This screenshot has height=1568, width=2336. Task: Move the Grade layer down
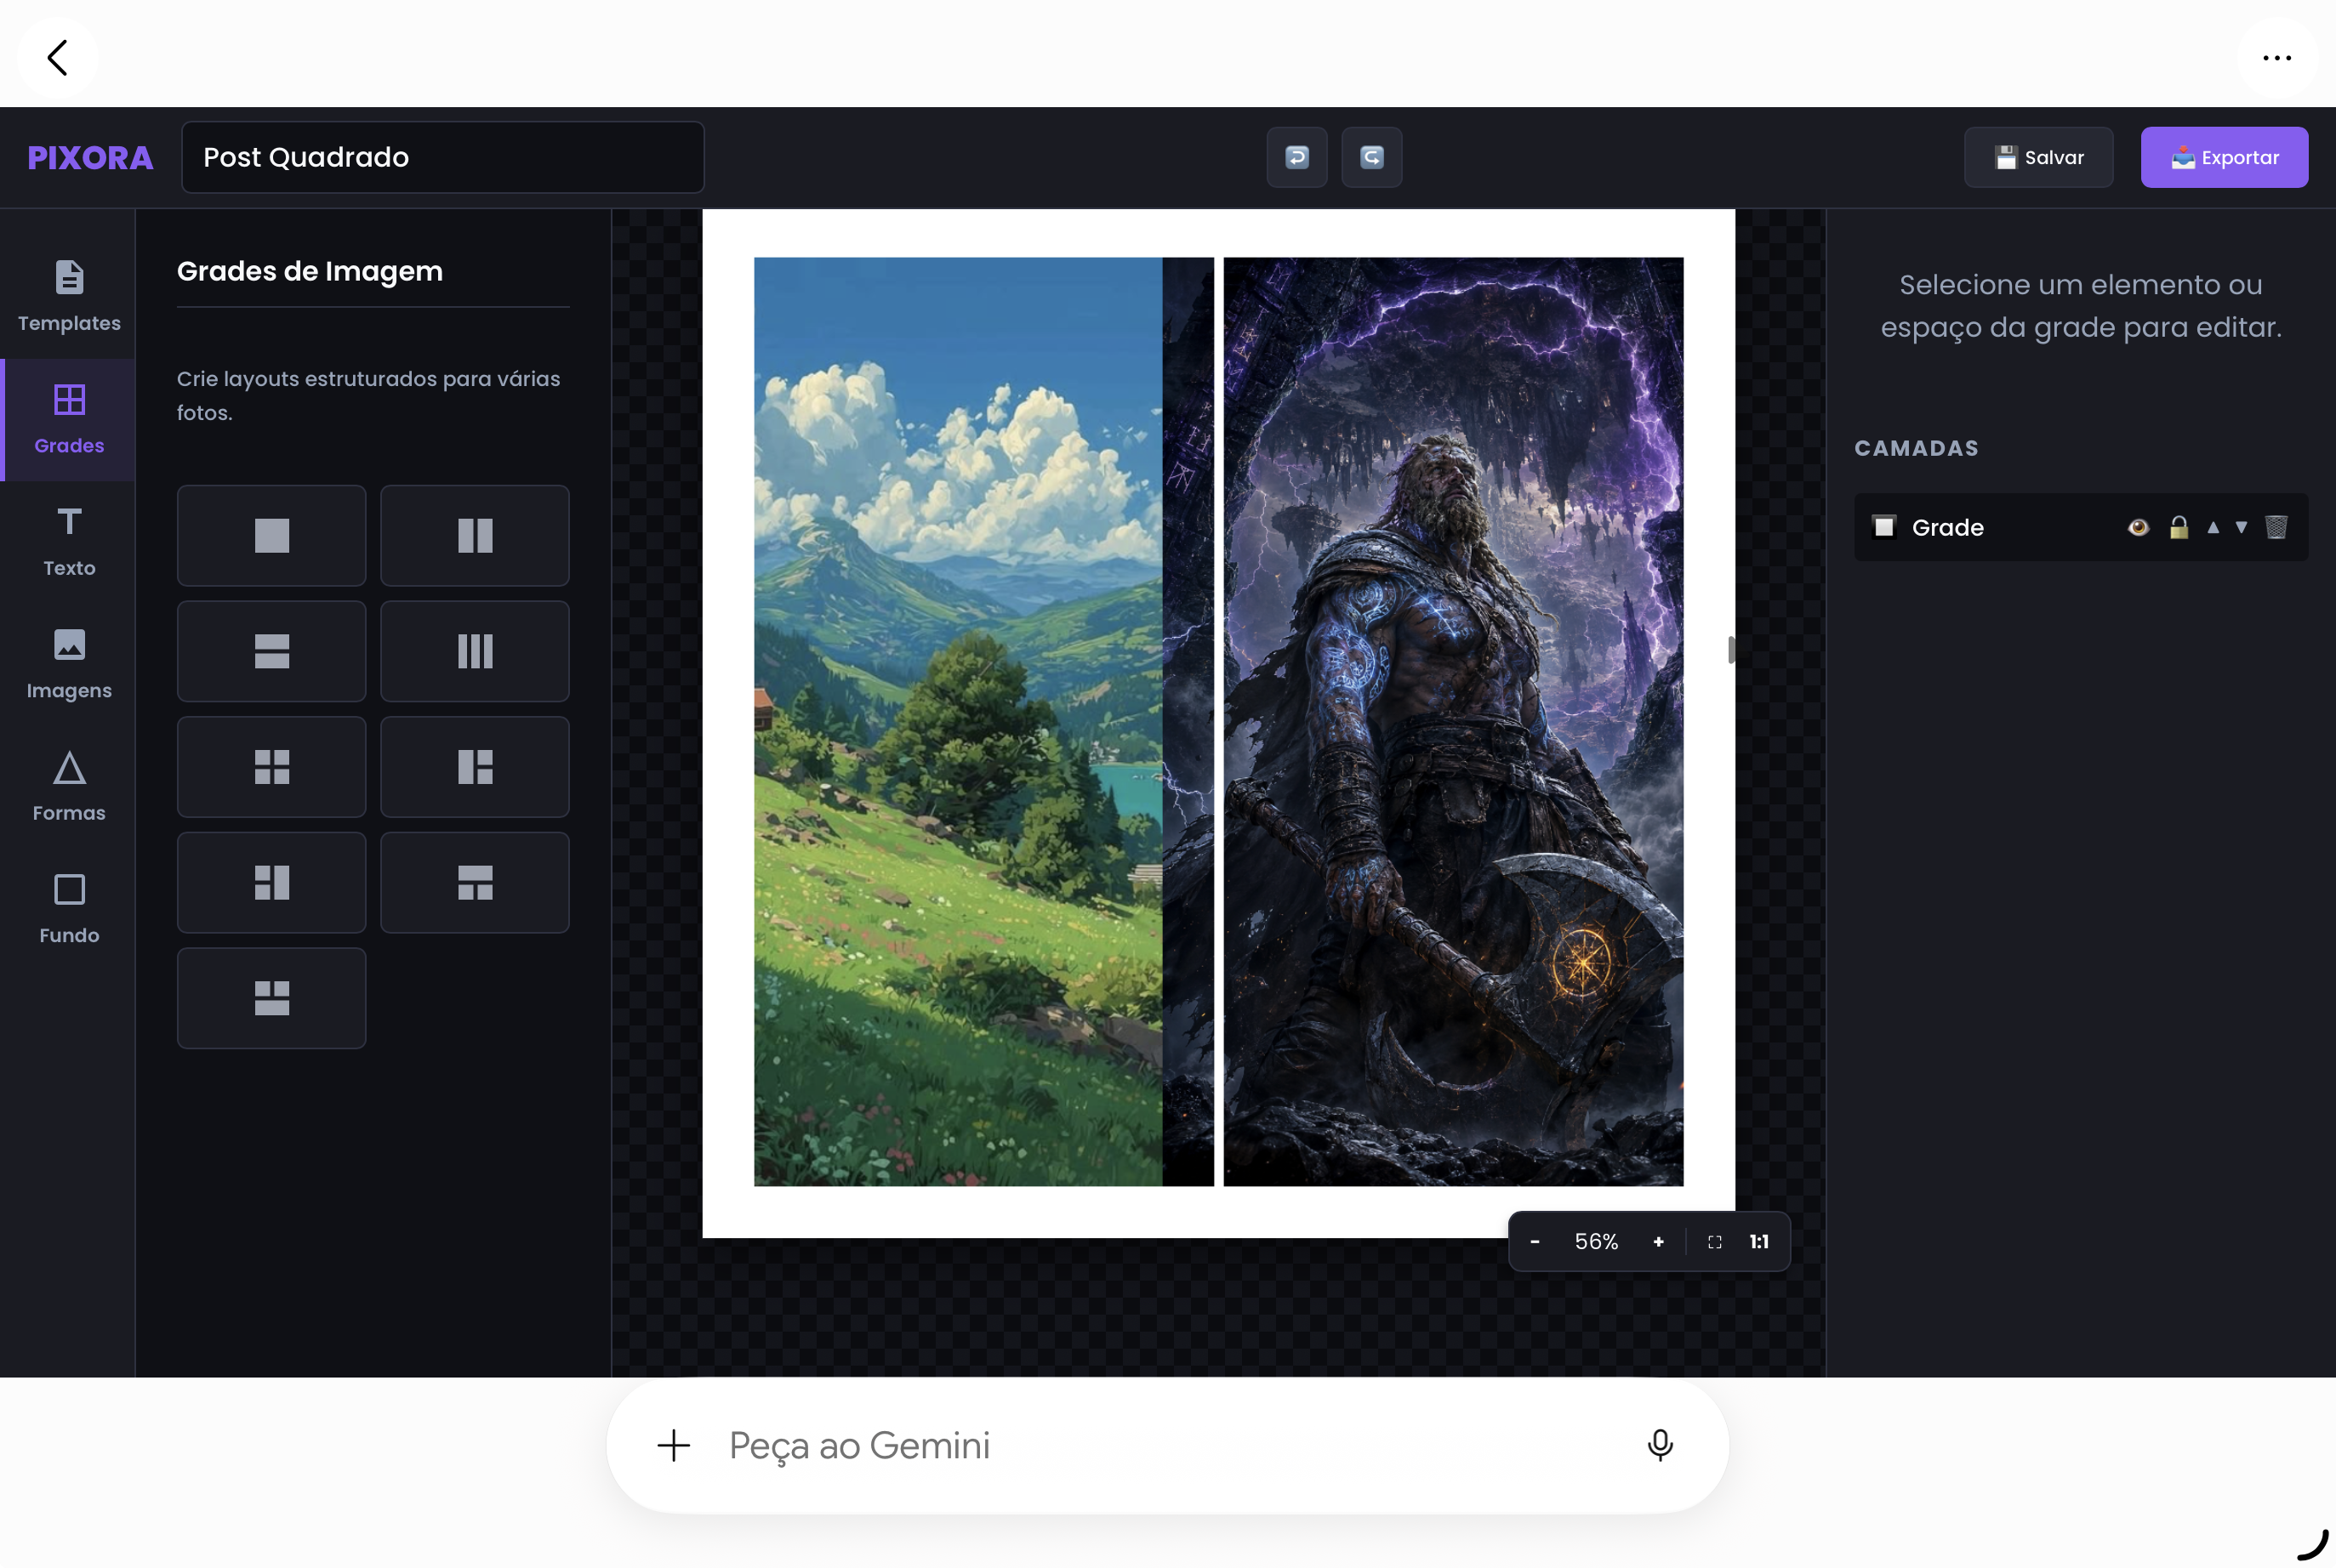[x=2241, y=527]
